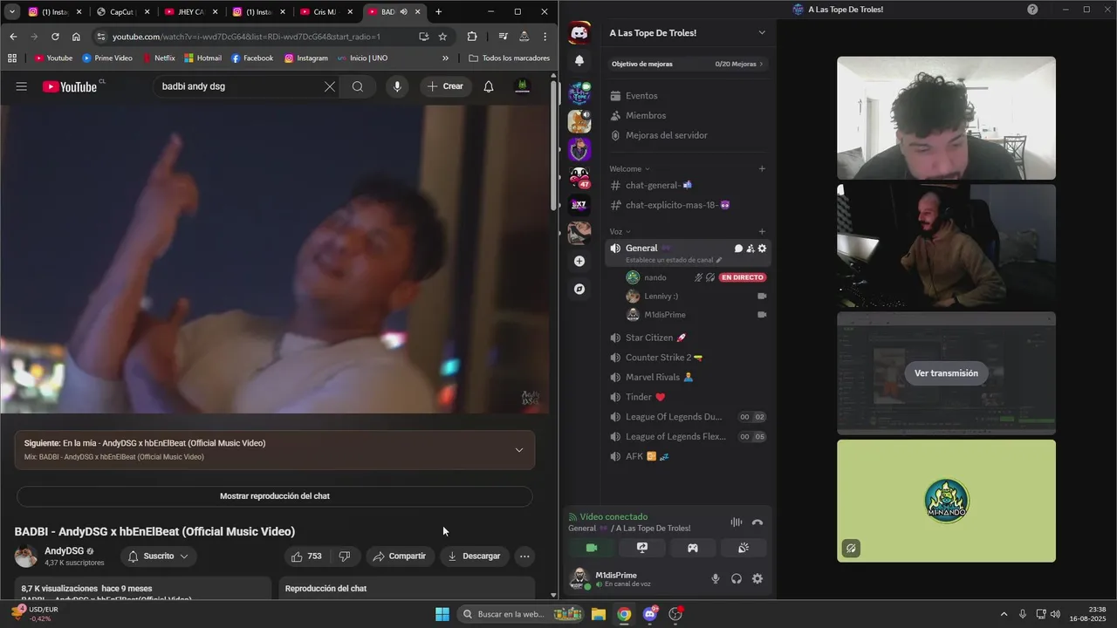1117x628 pixels.
Task: Open the Hotmail bookmark
Action: coord(202,58)
